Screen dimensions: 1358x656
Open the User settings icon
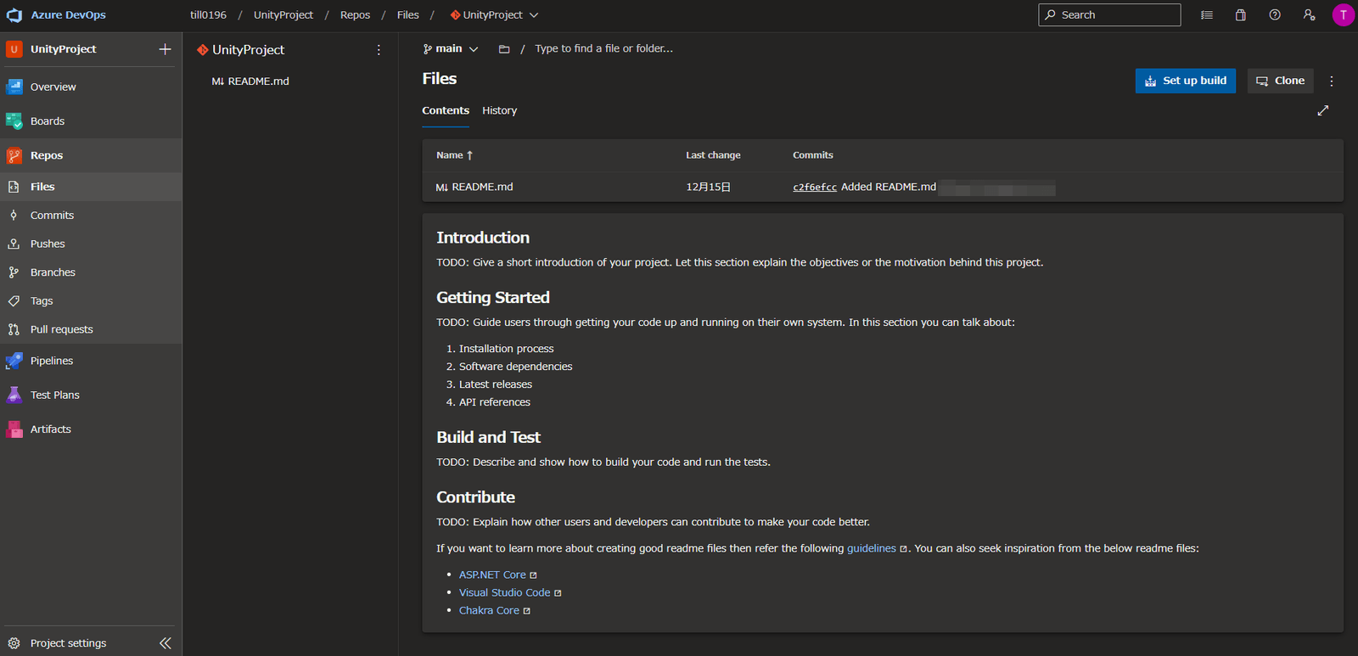pyautogui.click(x=1309, y=15)
